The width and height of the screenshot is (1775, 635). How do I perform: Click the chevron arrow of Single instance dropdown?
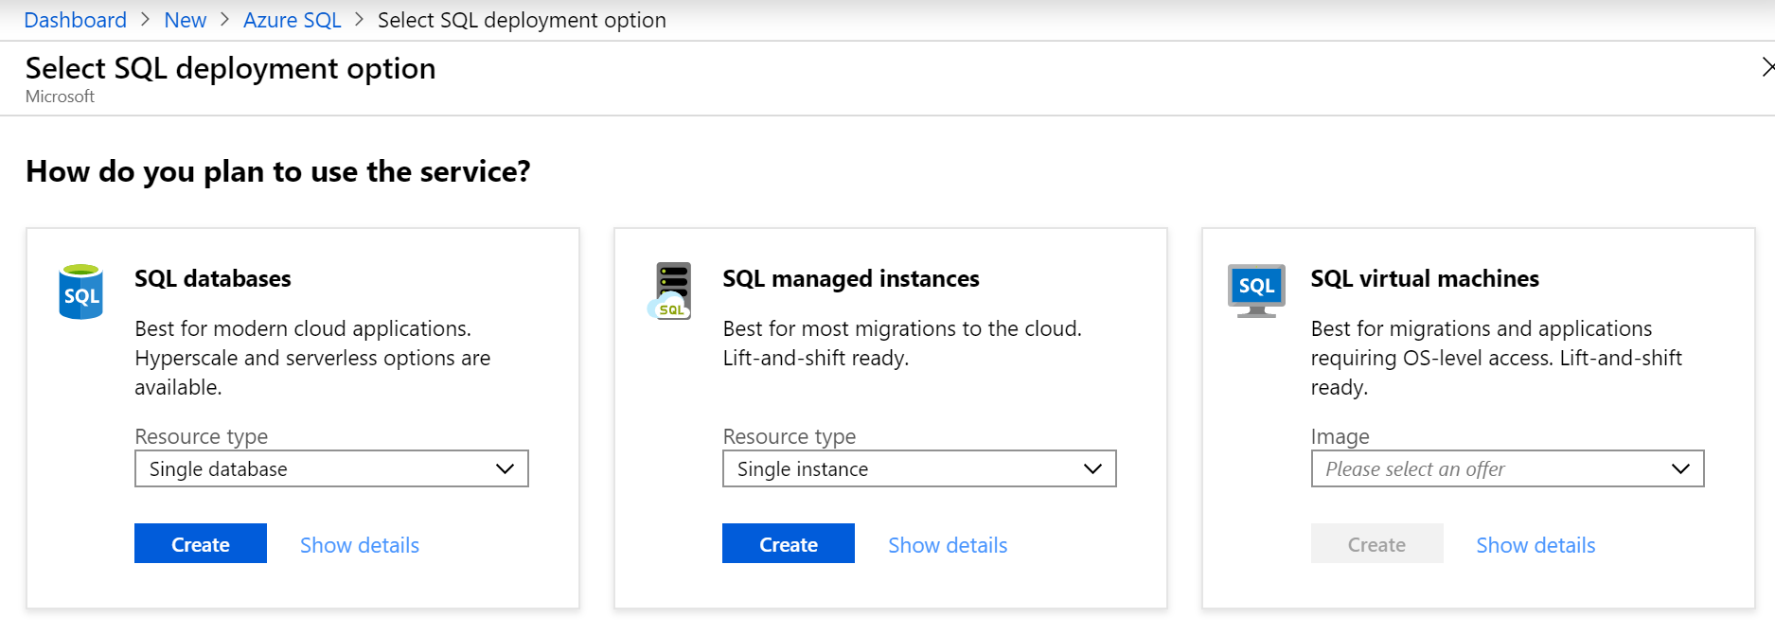(1092, 469)
